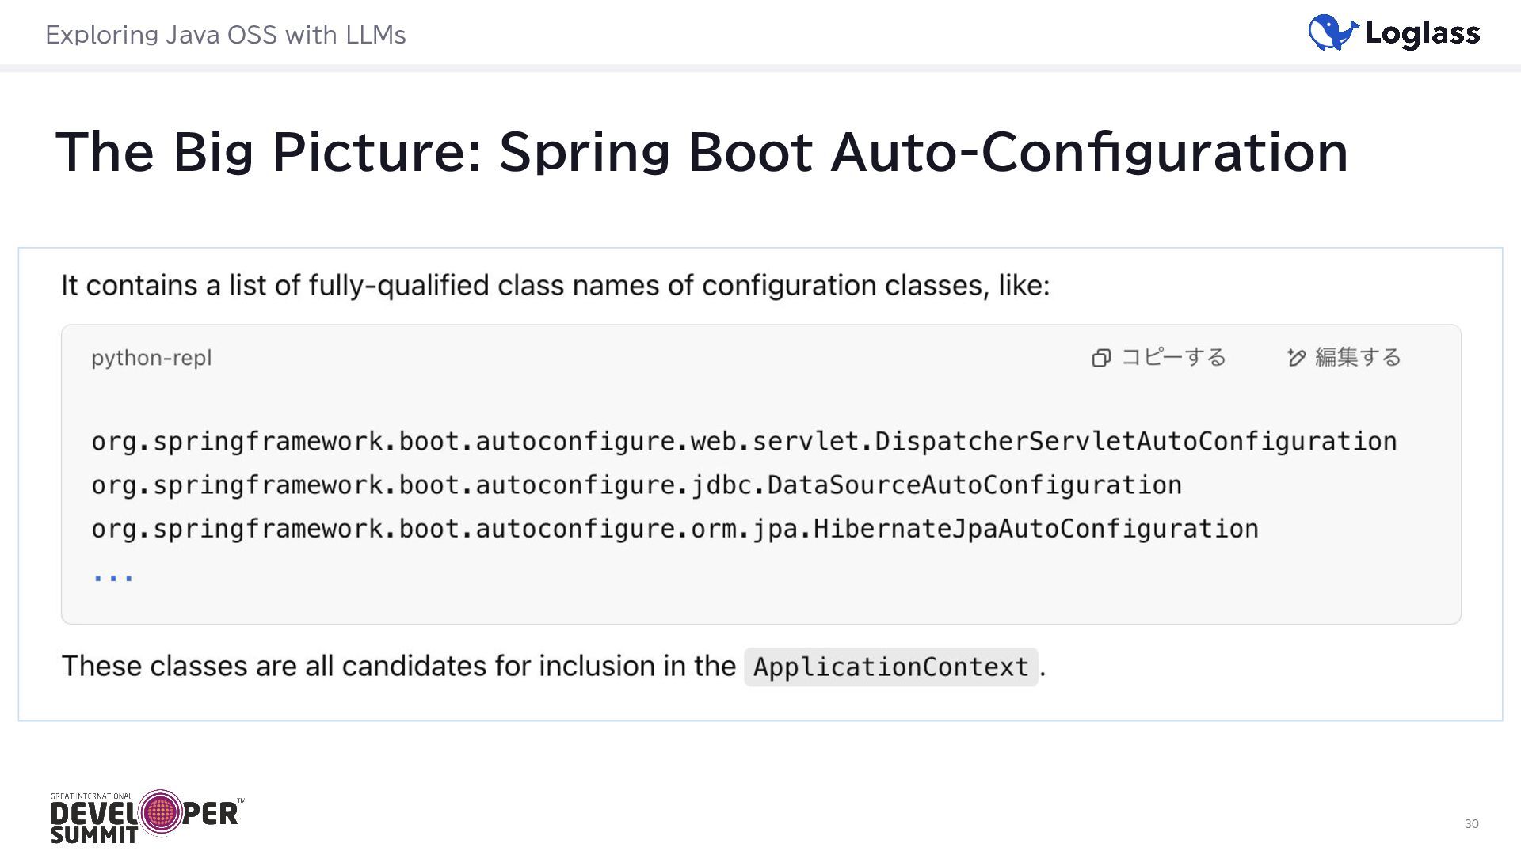
Task: Click the copy icon in code block
Action: tap(1100, 358)
